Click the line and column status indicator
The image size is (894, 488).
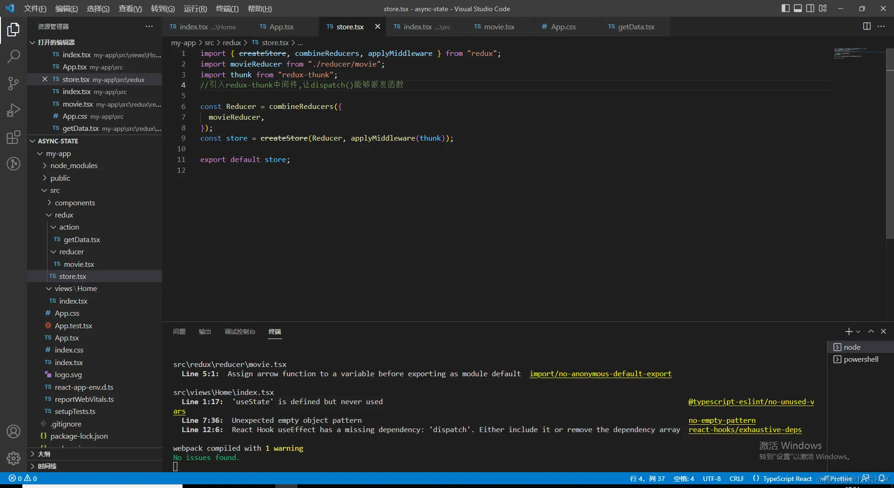647,479
